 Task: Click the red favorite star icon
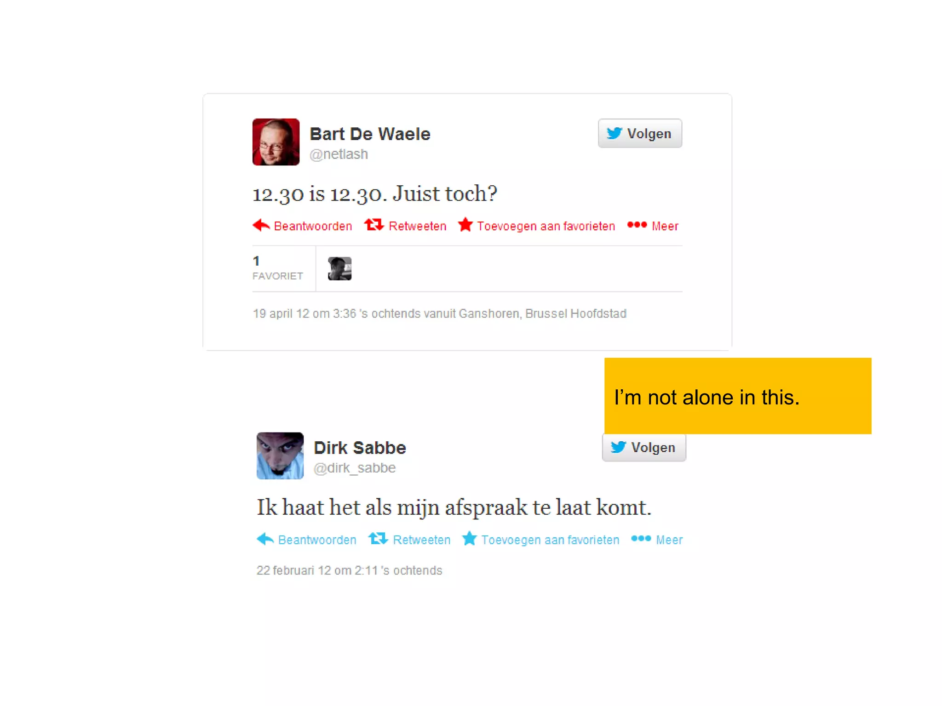(465, 225)
